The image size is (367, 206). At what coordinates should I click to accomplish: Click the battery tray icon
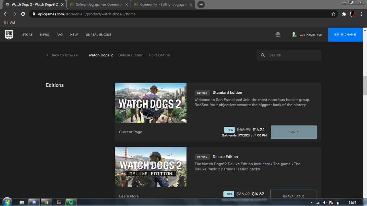338,203
